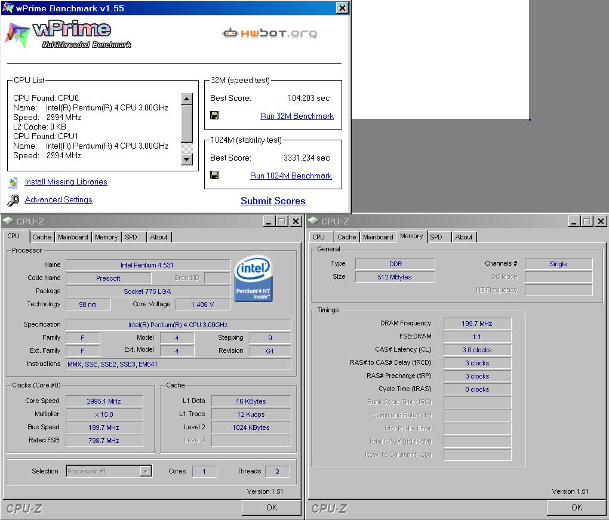This screenshot has width=609, height=520.
Task: Click the Cores value '1'
Action: point(204,472)
